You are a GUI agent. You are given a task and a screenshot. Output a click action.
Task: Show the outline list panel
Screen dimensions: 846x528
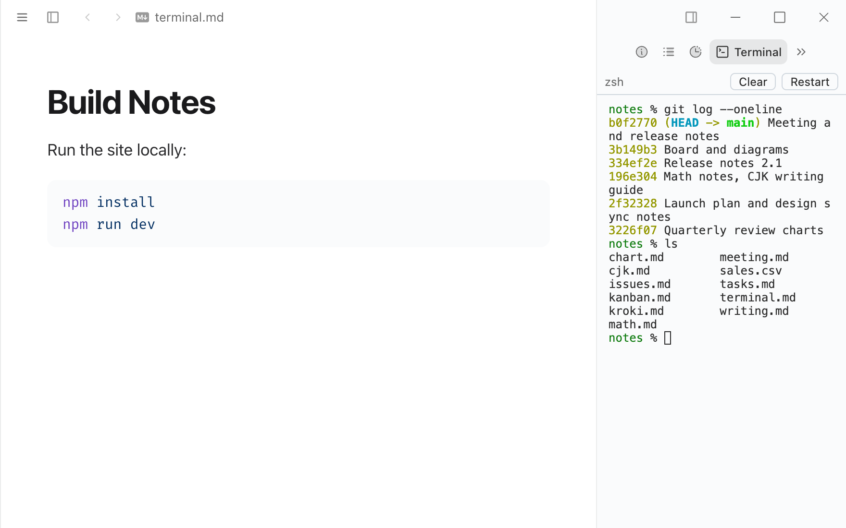pos(669,52)
